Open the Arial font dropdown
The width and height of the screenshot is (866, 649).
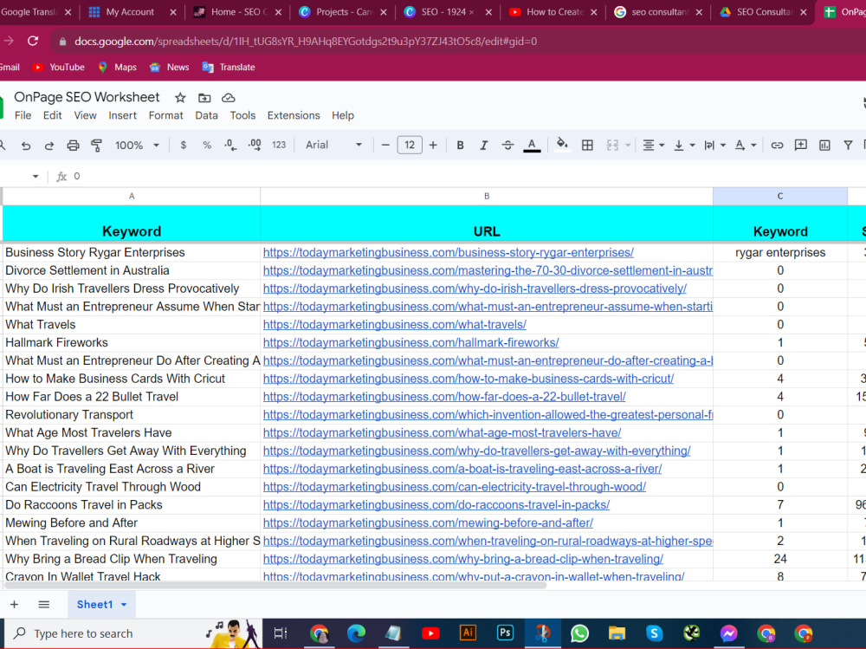click(333, 145)
